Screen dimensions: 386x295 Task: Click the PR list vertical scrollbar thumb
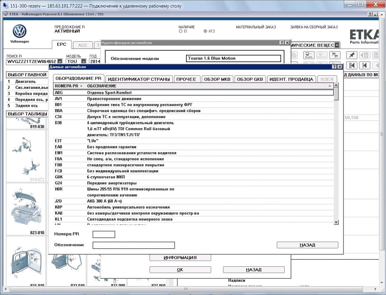tap(336, 94)
